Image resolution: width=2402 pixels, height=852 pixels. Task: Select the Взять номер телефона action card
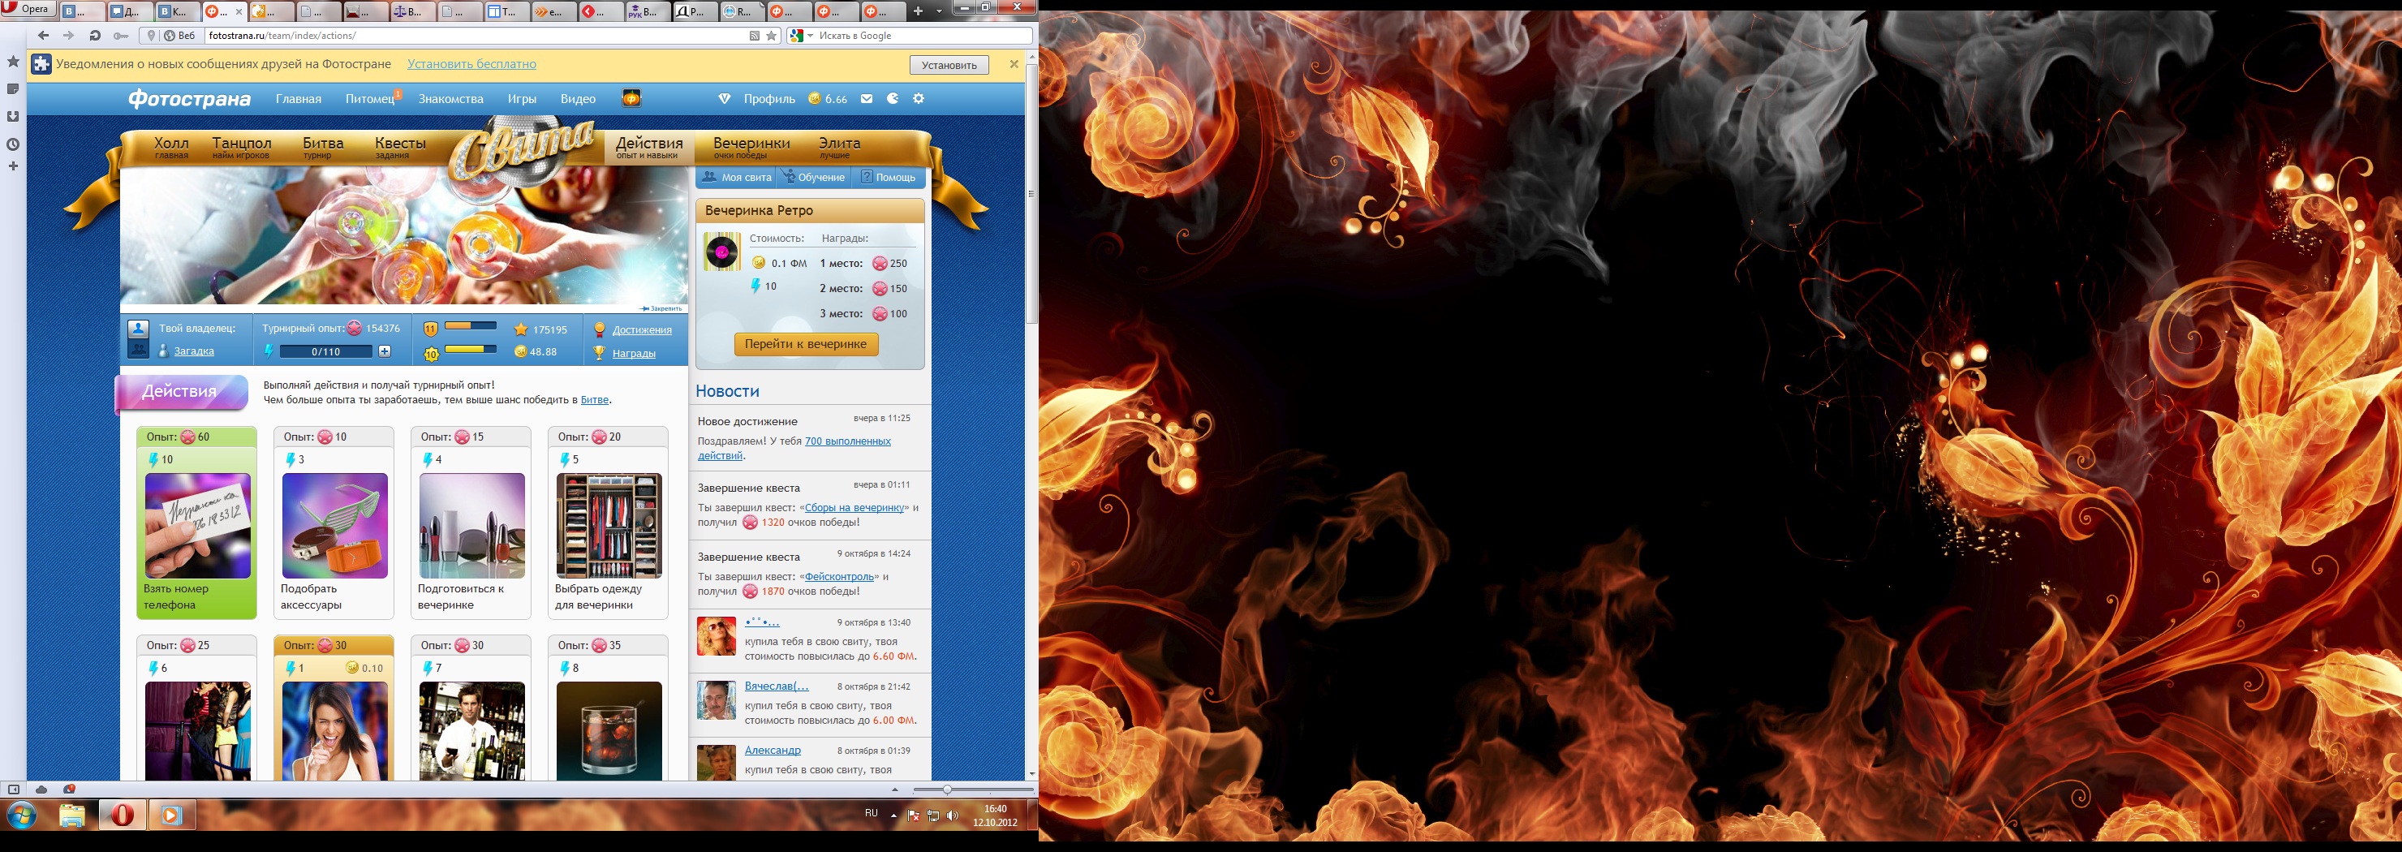click(196, 523)
